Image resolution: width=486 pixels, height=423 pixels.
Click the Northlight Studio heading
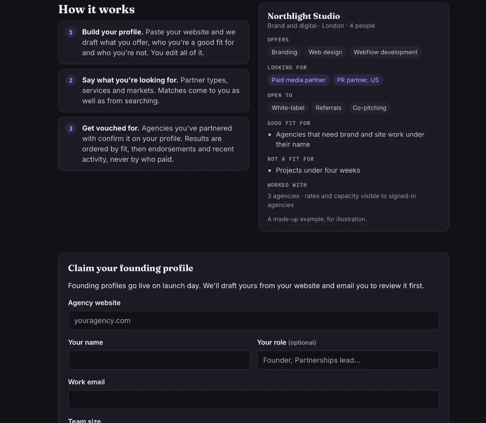(x=304, y=16)
